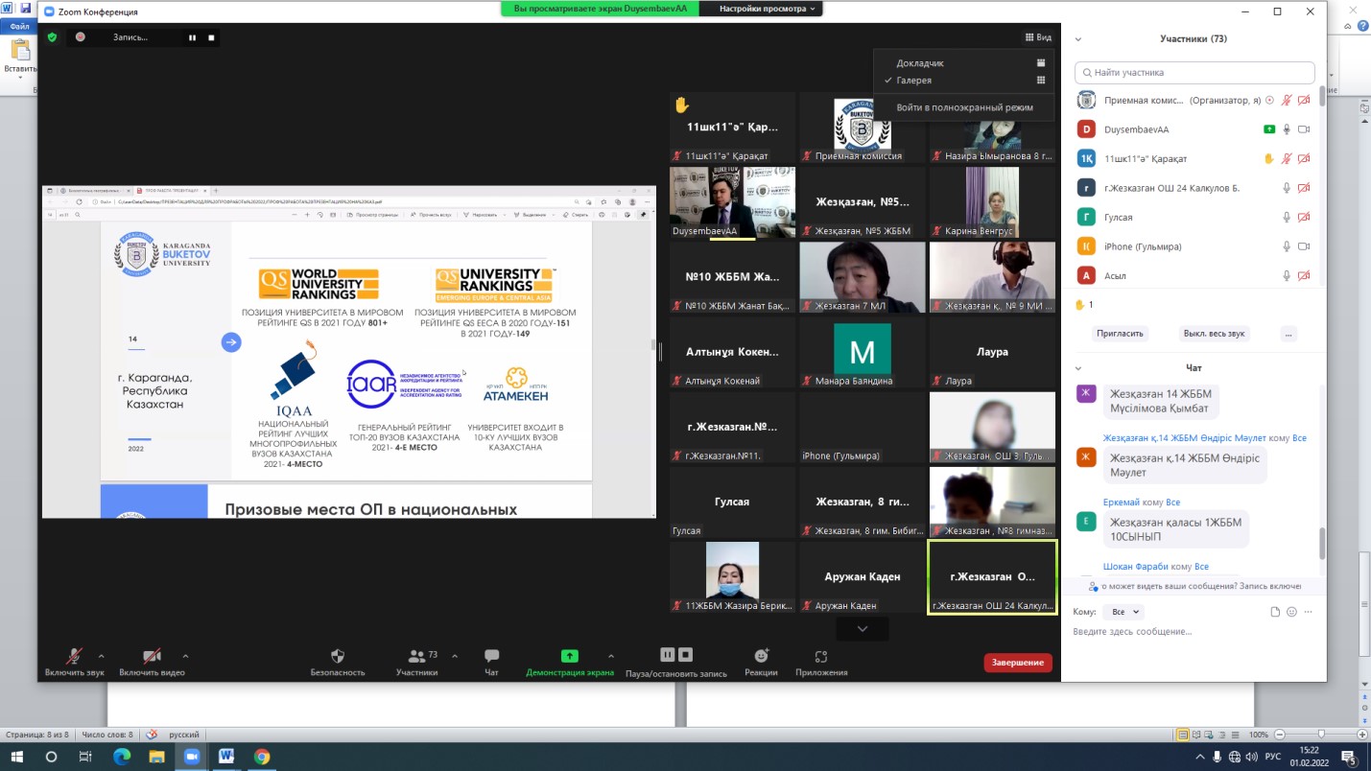Click the emoji icon in chat

click(x=1291, y=612)
